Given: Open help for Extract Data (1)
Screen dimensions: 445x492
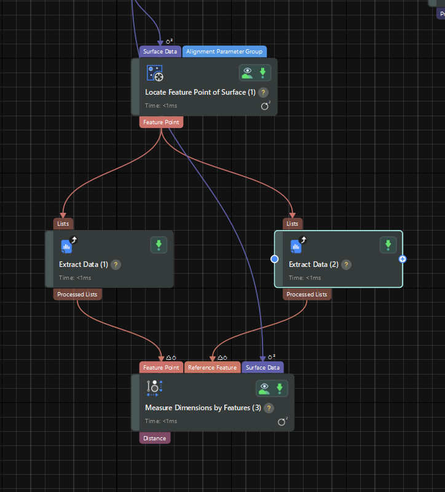Looking at the screenshot, I should click(116, 264).
